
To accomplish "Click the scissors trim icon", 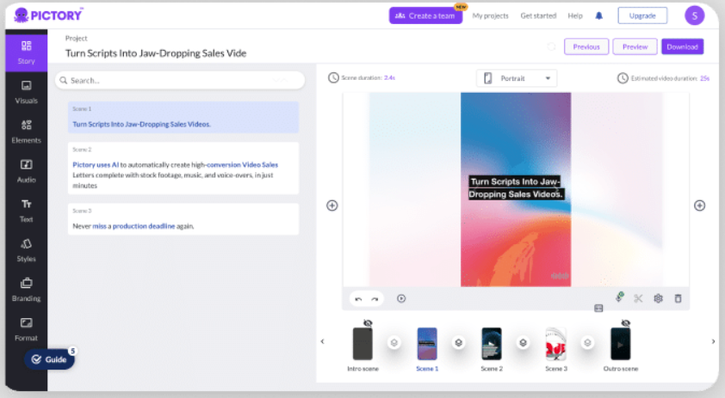I will (638, 298).
